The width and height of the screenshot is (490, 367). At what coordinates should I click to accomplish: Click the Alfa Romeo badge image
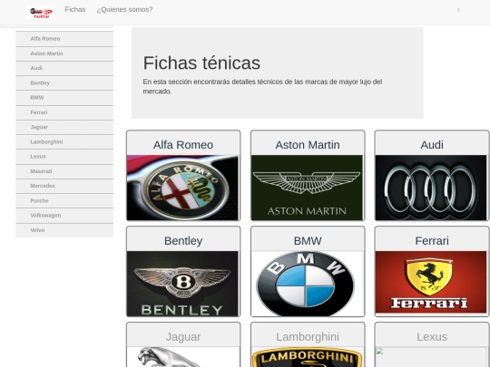[182, 188]
